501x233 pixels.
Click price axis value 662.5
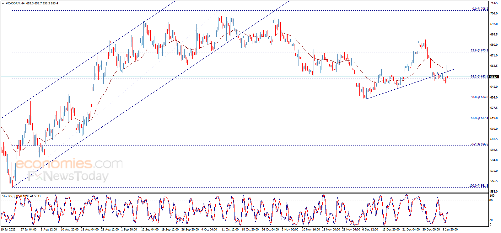pos(494,66)
